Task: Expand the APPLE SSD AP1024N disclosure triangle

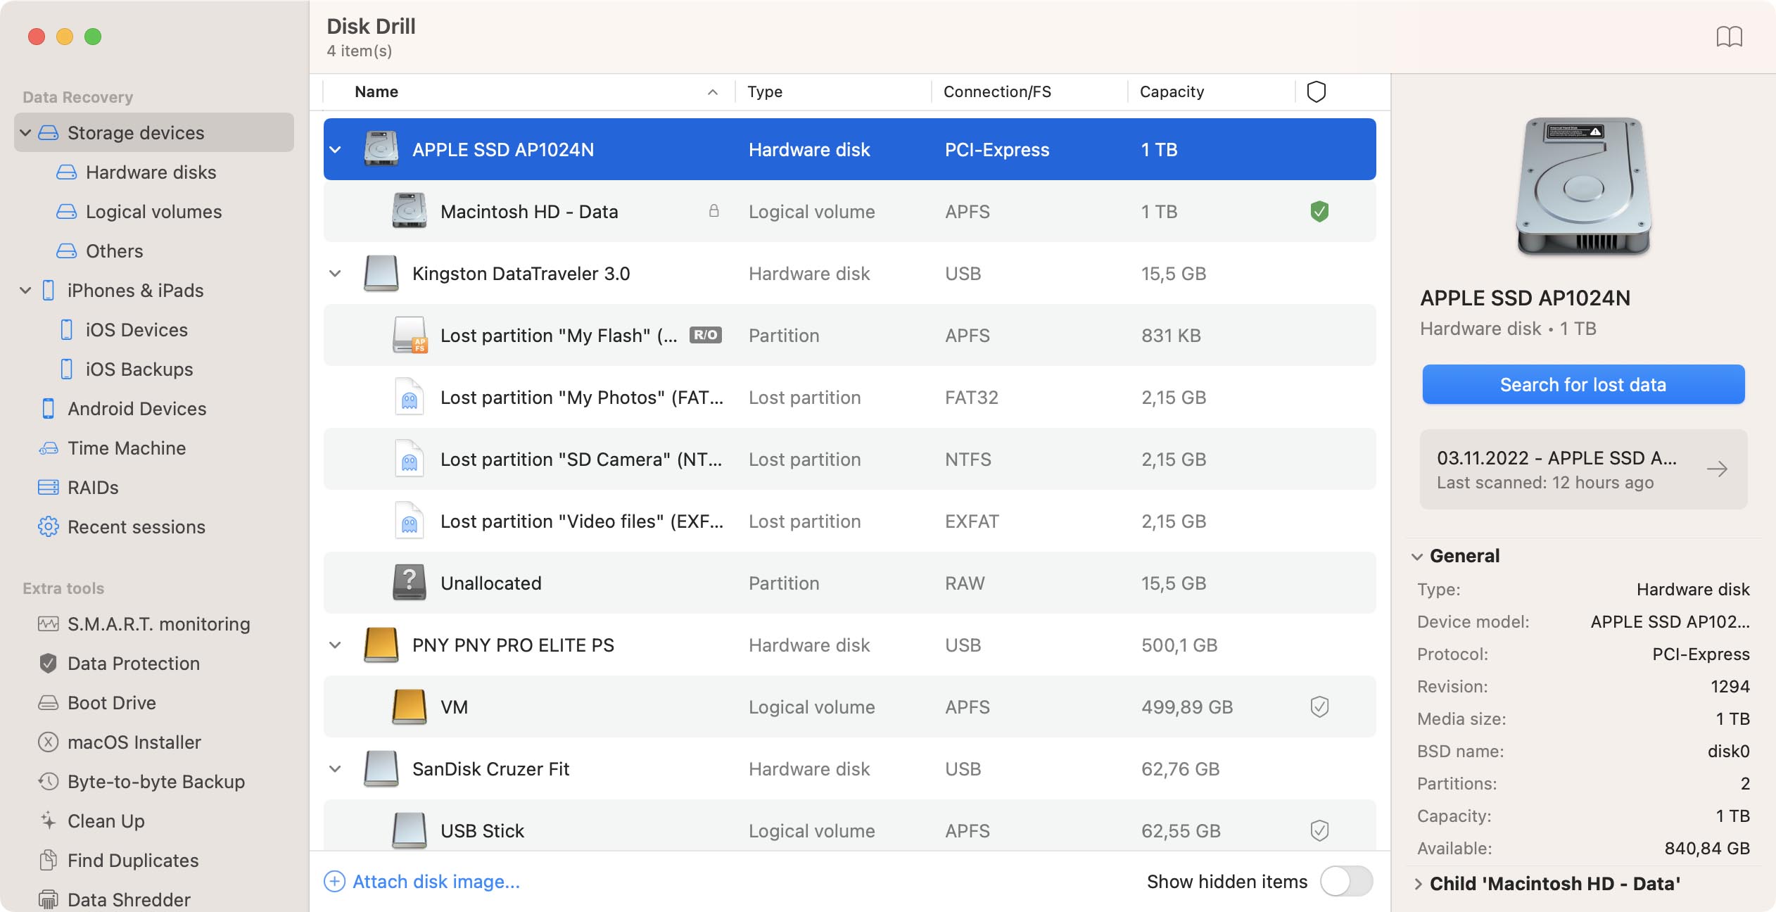Action: click(x=334, y=149)
